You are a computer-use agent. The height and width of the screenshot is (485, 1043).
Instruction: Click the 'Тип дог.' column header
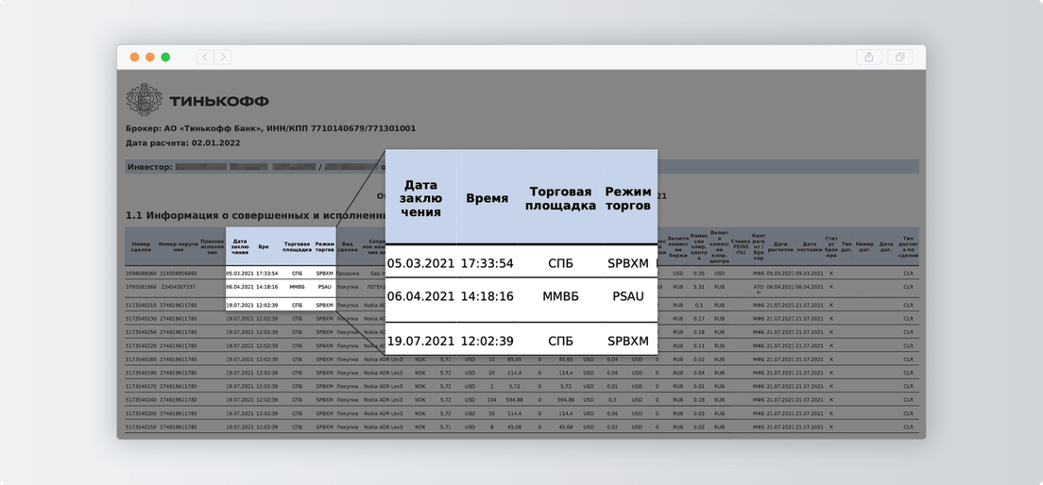click(x=846, y=246)
